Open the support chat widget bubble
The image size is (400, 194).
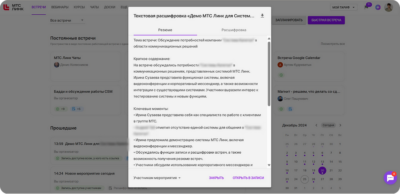click(390, 178)
